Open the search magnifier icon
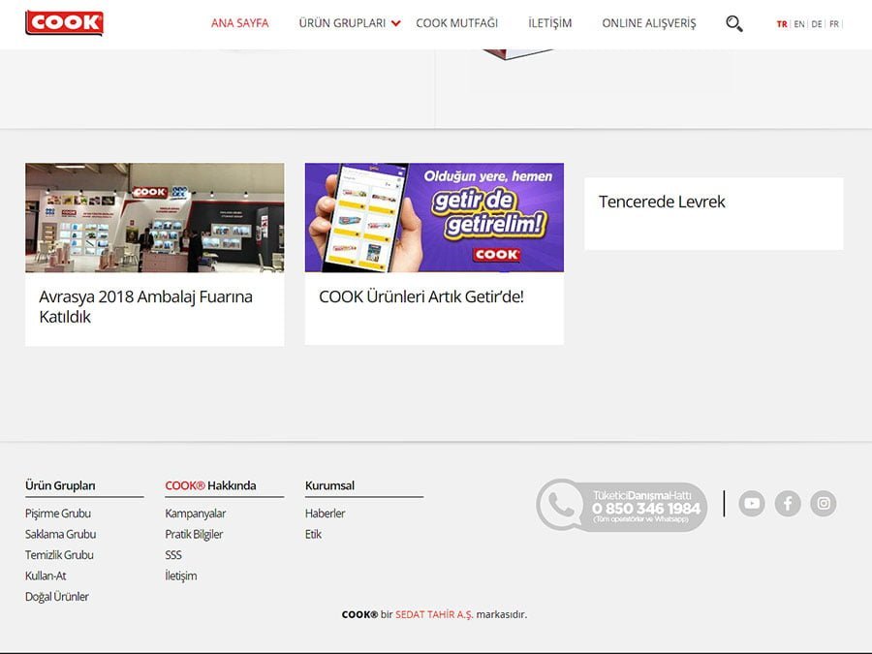The image size is (872, 654). [x=733, y=22]
